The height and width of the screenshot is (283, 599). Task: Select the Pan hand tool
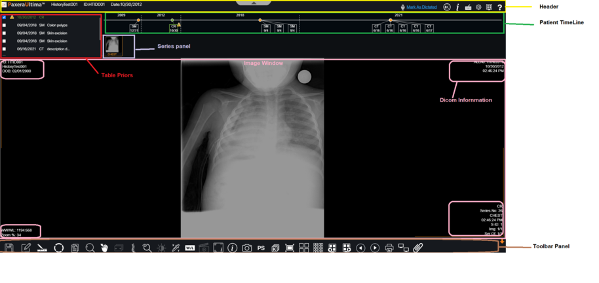click(104, 248)
